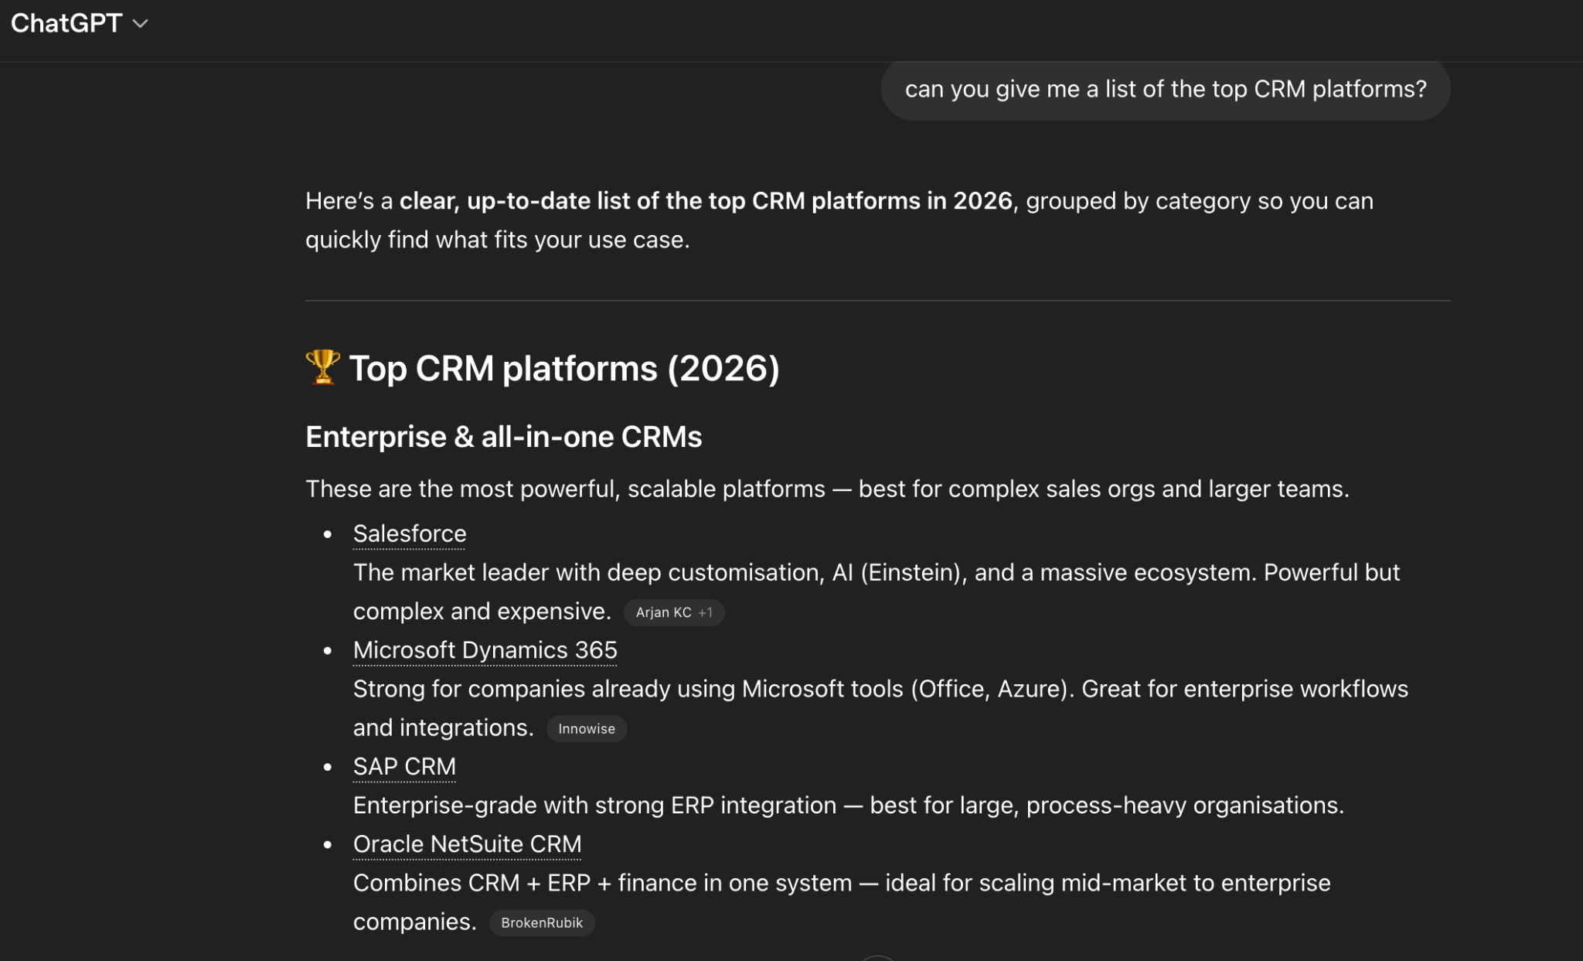This screenshot has width=1583, height=961.
Task: Click the description "Enterprise-grade with strong ERP integration"
Action: 849,806
